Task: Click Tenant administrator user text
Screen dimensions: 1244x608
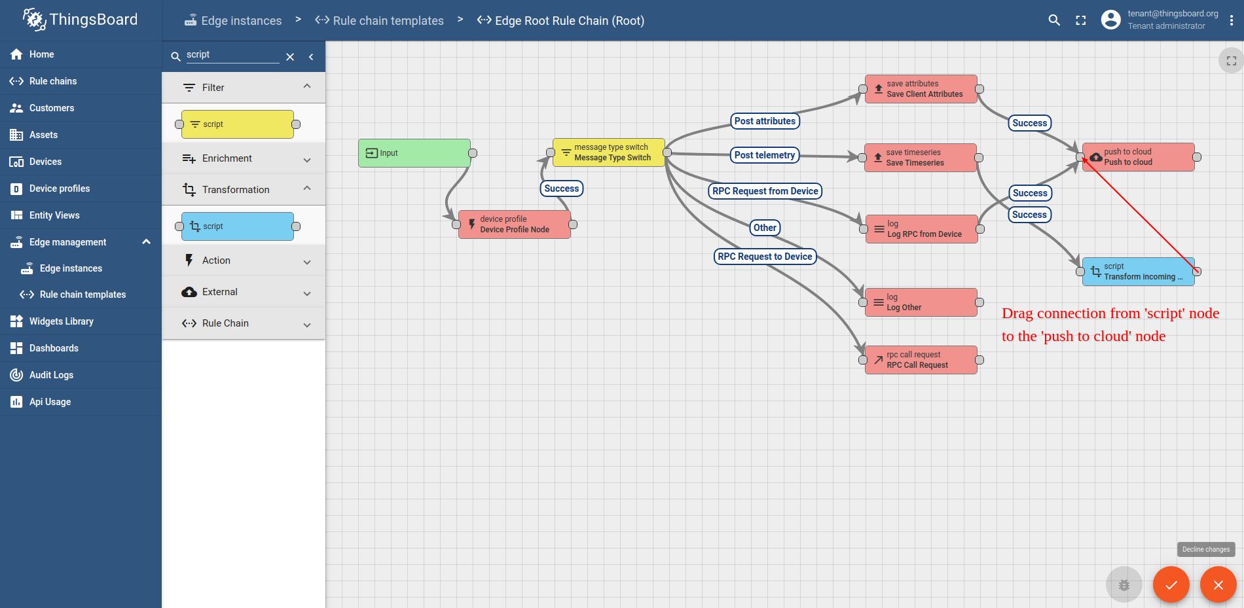Action: [1166, 26]
